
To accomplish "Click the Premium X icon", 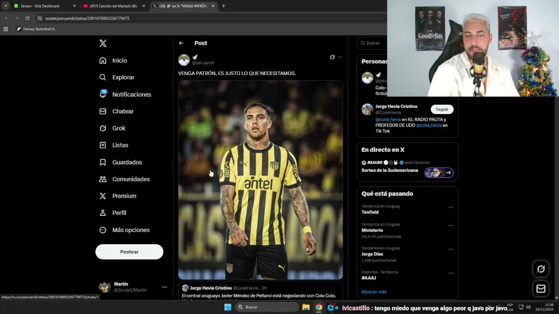I will tap(103, 196).
